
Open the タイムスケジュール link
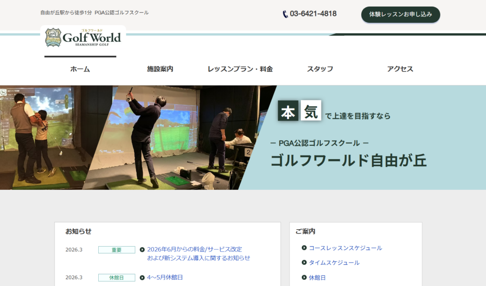(x=334, y=262)
